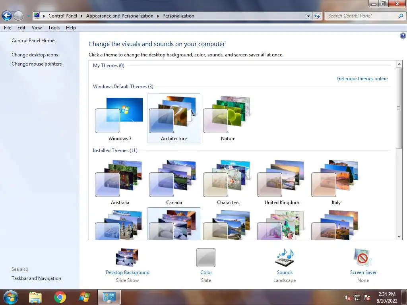Select the theme with stone statues
This screenshot has height=305, width=407.
coord(120,224)
